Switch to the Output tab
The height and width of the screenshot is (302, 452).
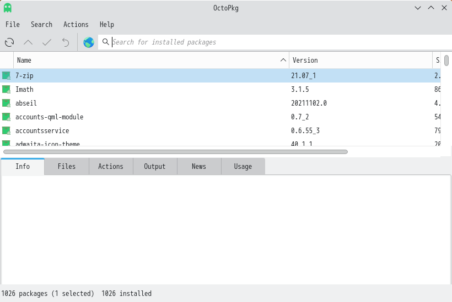pos(155,167)
